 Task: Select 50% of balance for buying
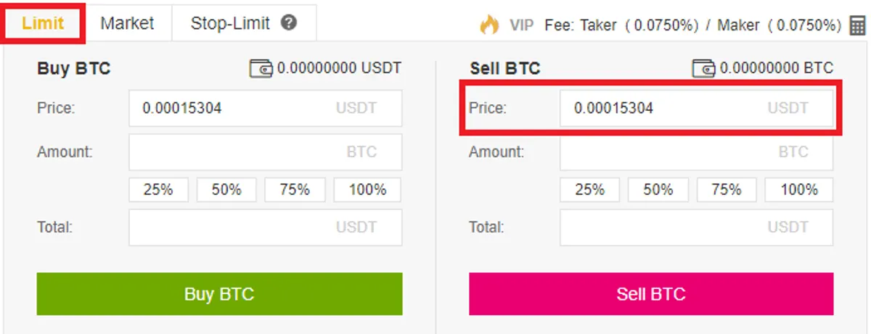point(226,190)
